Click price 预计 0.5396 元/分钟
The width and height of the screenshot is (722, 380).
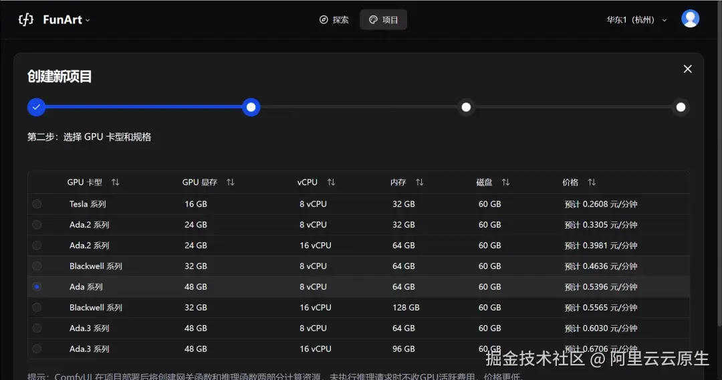click(601, 287)
